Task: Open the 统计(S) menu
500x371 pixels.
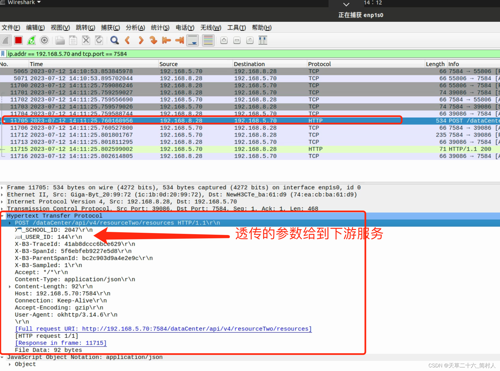Action: [x=160, y=28]
